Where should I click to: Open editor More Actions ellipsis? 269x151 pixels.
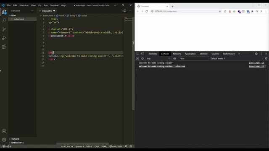pyautogui.click(x=130, y=11)
